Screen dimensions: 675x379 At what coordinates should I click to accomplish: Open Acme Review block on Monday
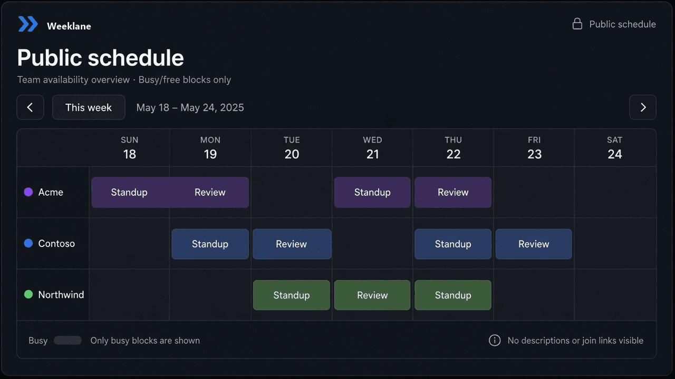(x=210, y=192)
